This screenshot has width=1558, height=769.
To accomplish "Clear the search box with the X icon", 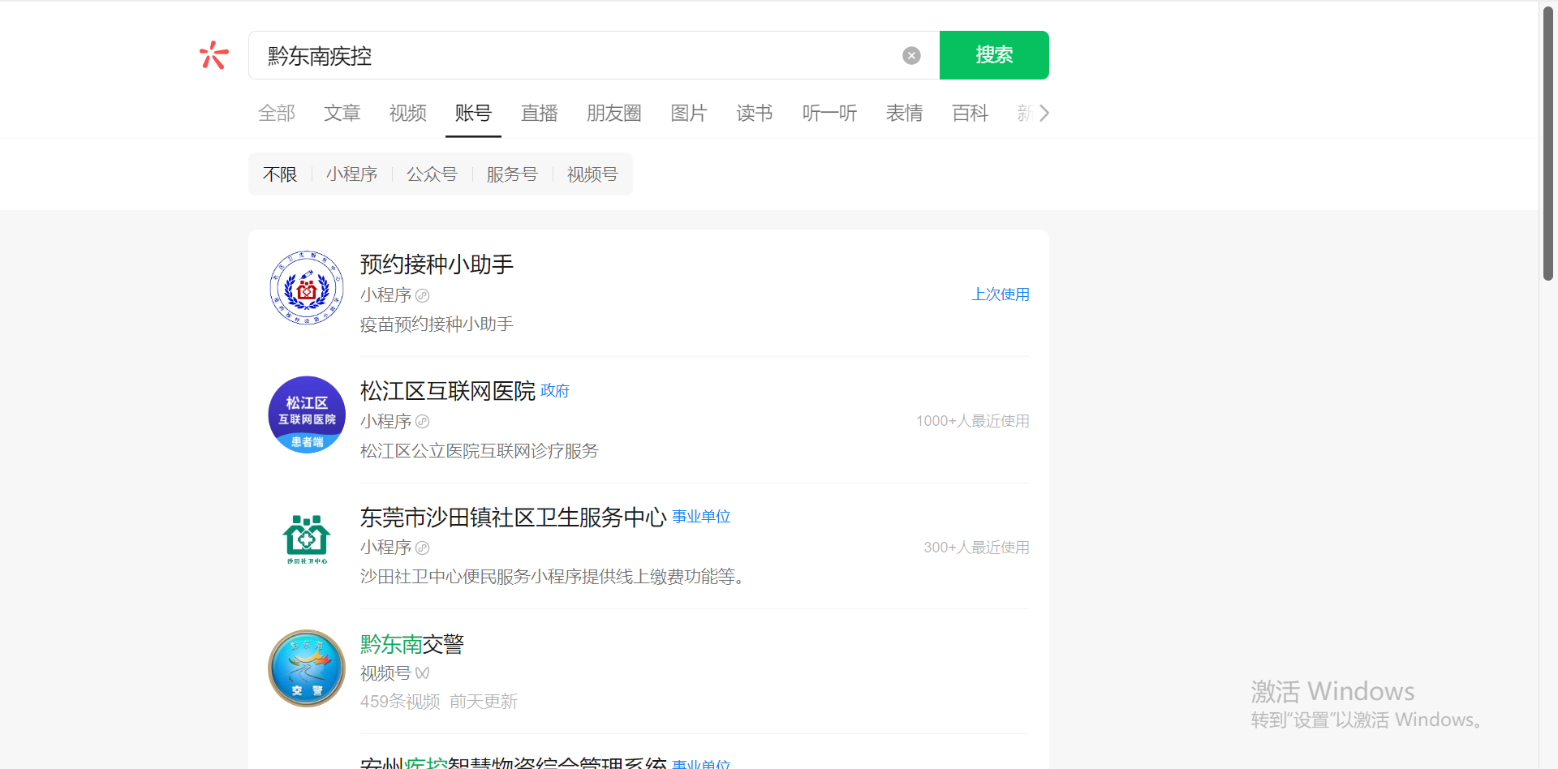I will 911,55.
